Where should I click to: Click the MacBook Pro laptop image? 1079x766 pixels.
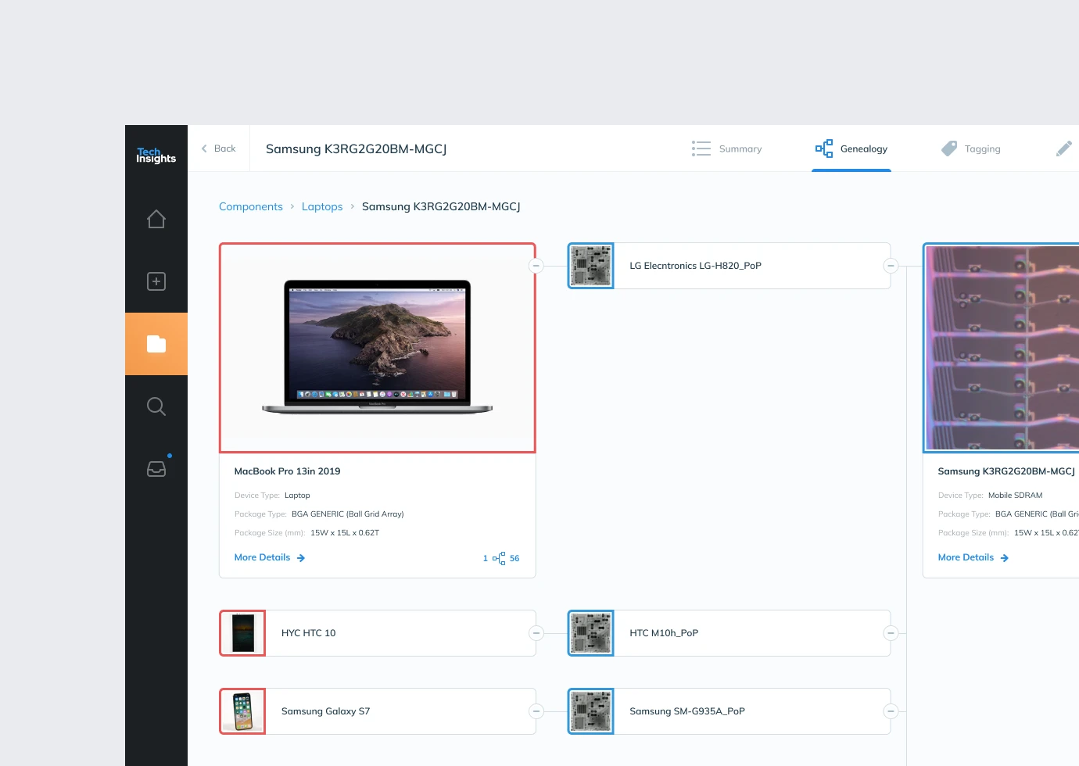377,348
